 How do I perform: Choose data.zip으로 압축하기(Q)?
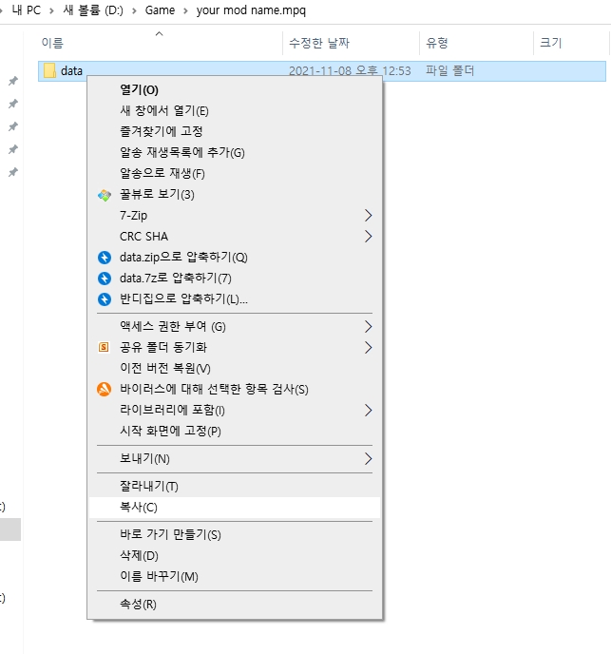click(x=235, y=258)
